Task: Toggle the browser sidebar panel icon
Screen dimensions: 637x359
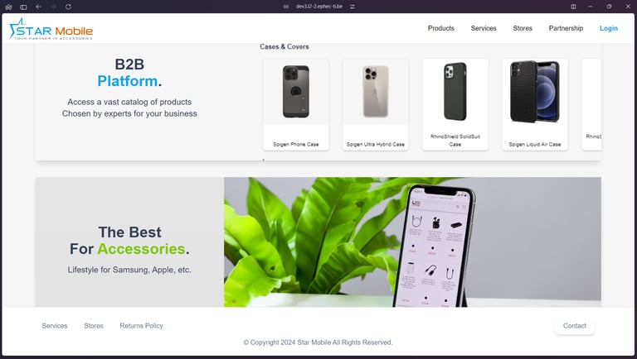Action: [23, 7]
